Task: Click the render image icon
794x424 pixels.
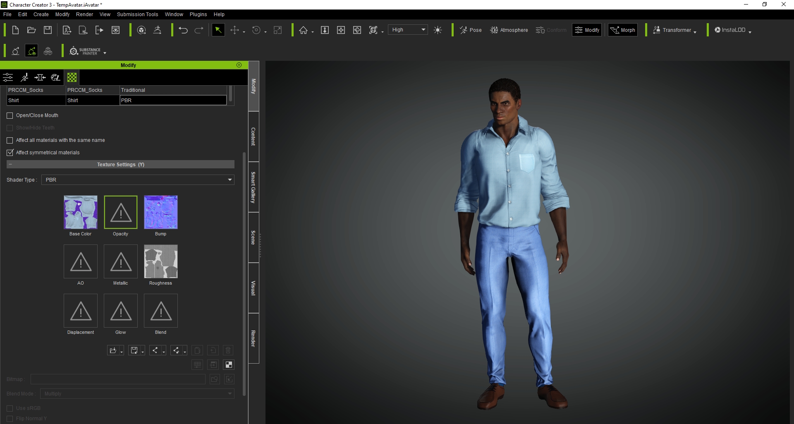Action: tap(116, 30)
